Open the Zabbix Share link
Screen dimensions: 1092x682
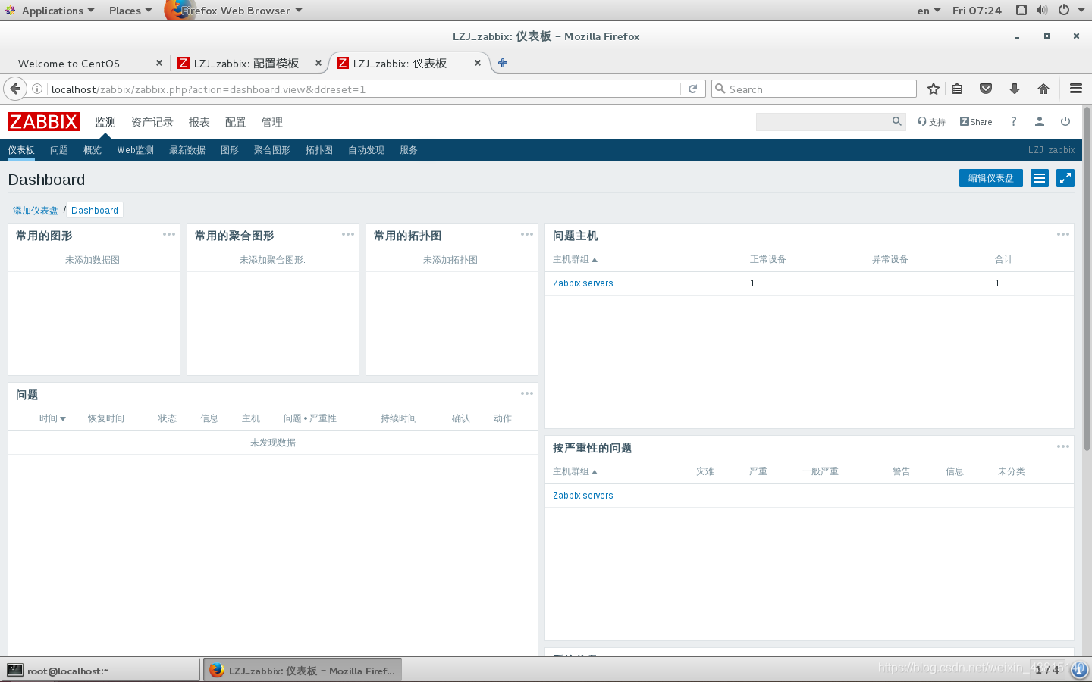[976, 122]
